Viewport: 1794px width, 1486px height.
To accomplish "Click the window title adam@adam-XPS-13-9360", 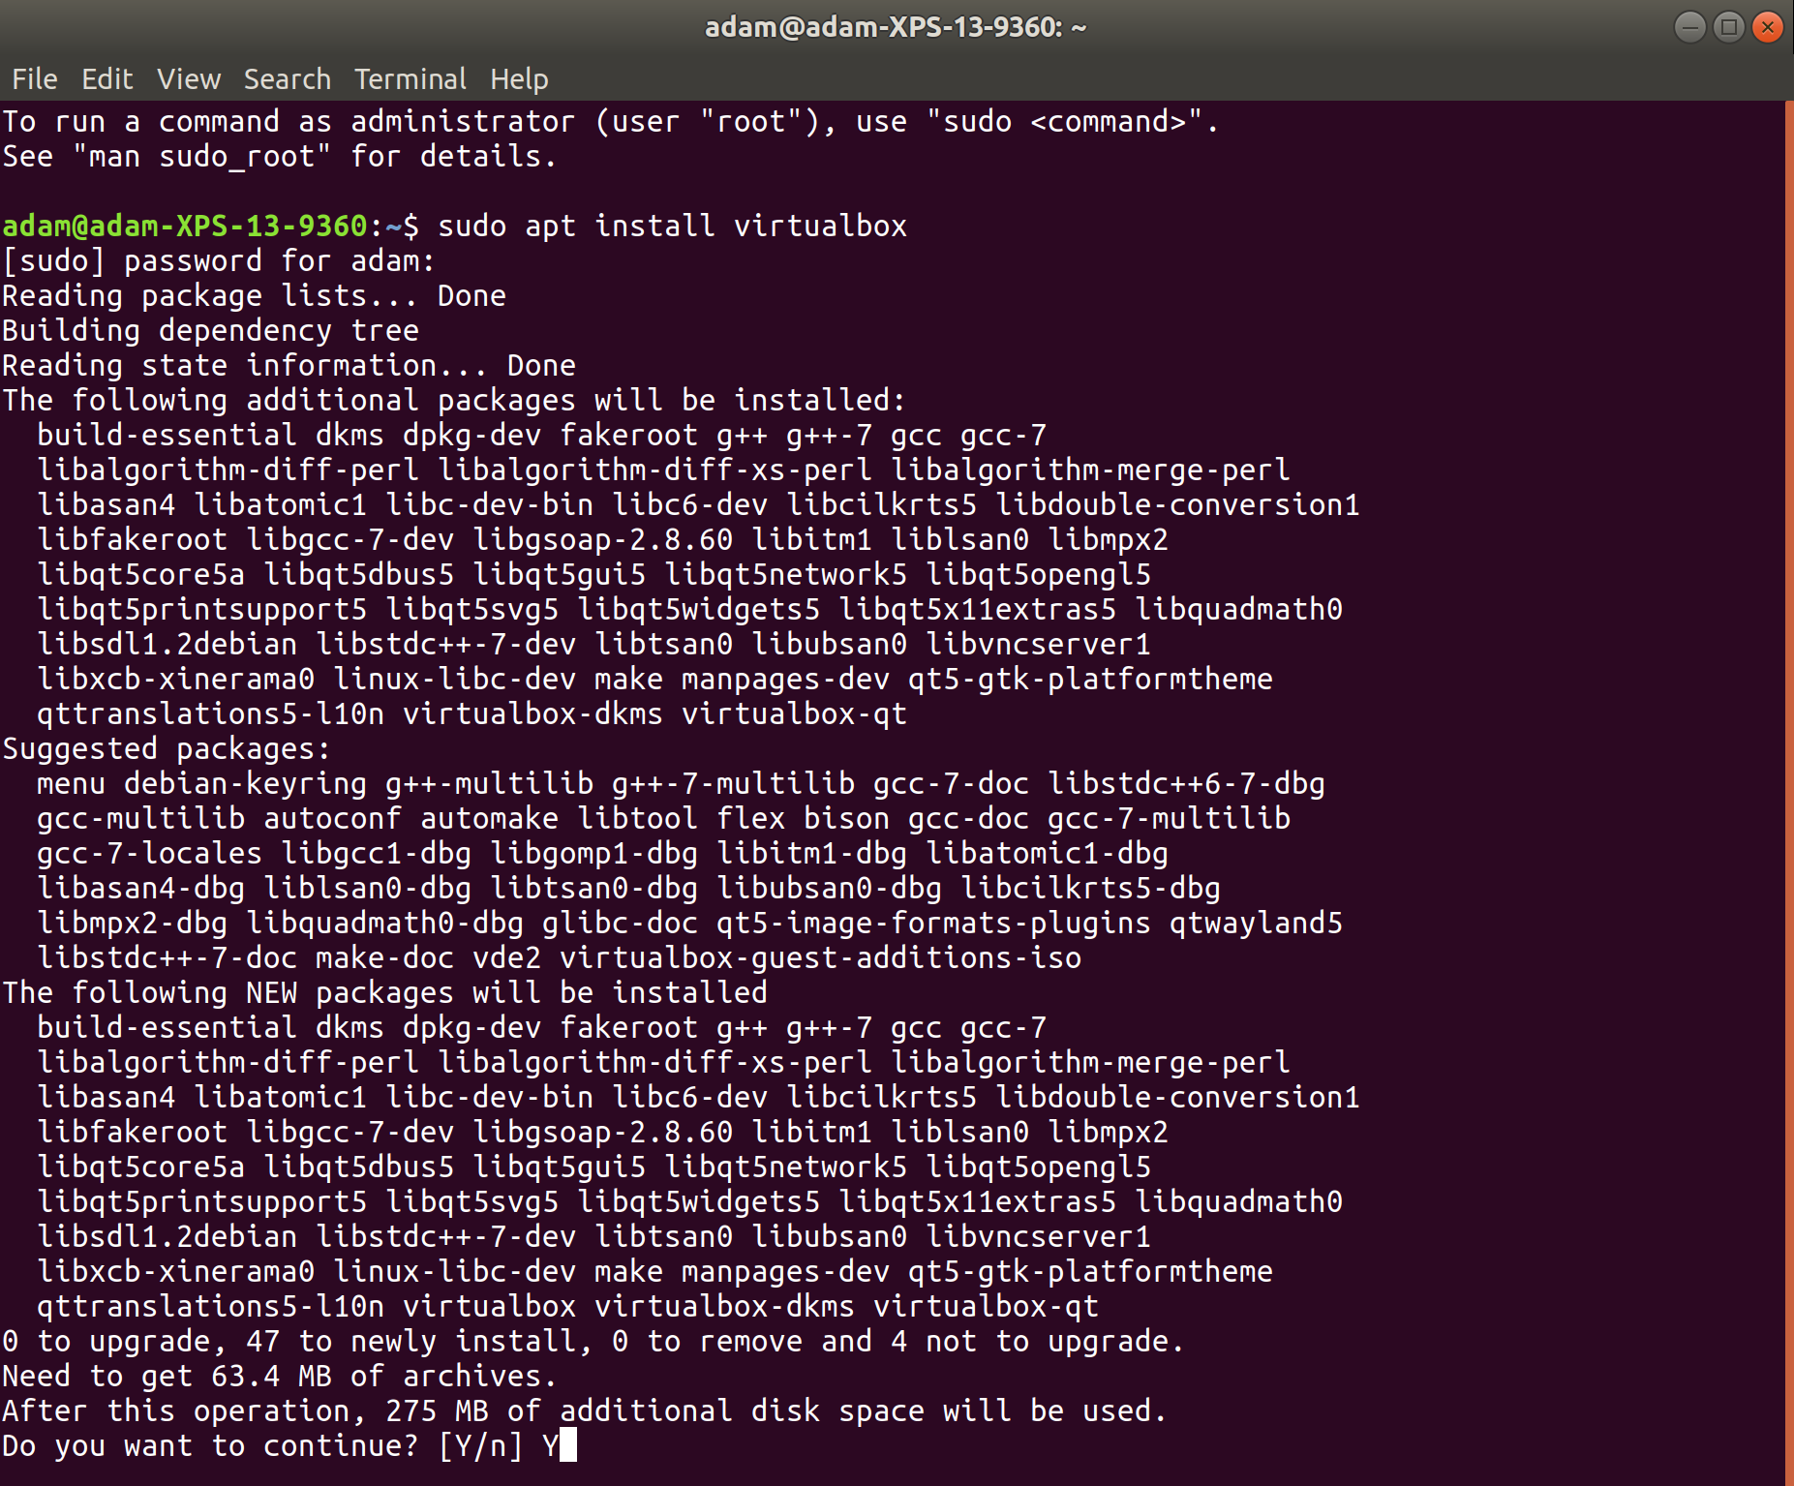I will click(x=896, y=27).
